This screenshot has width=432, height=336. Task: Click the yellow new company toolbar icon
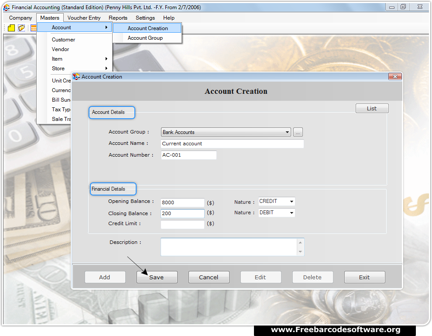(x=11, y=28)
